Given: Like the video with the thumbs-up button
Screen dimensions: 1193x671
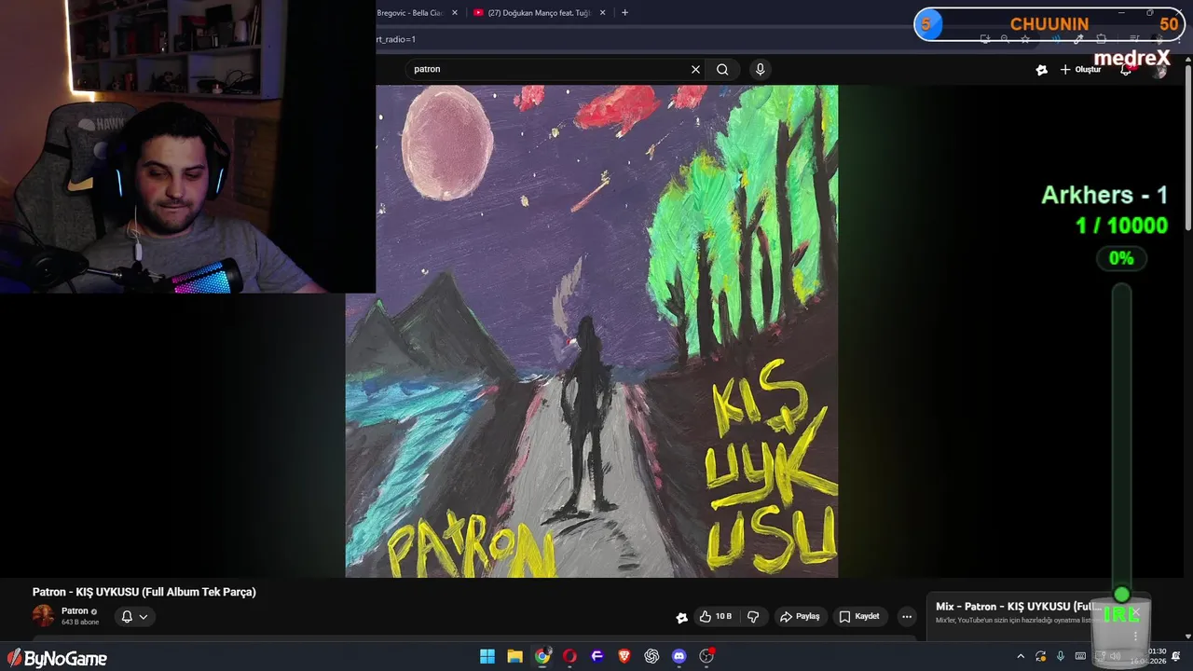Looking at the screenshot, I should pyautogui.click(x=716, y=616).
